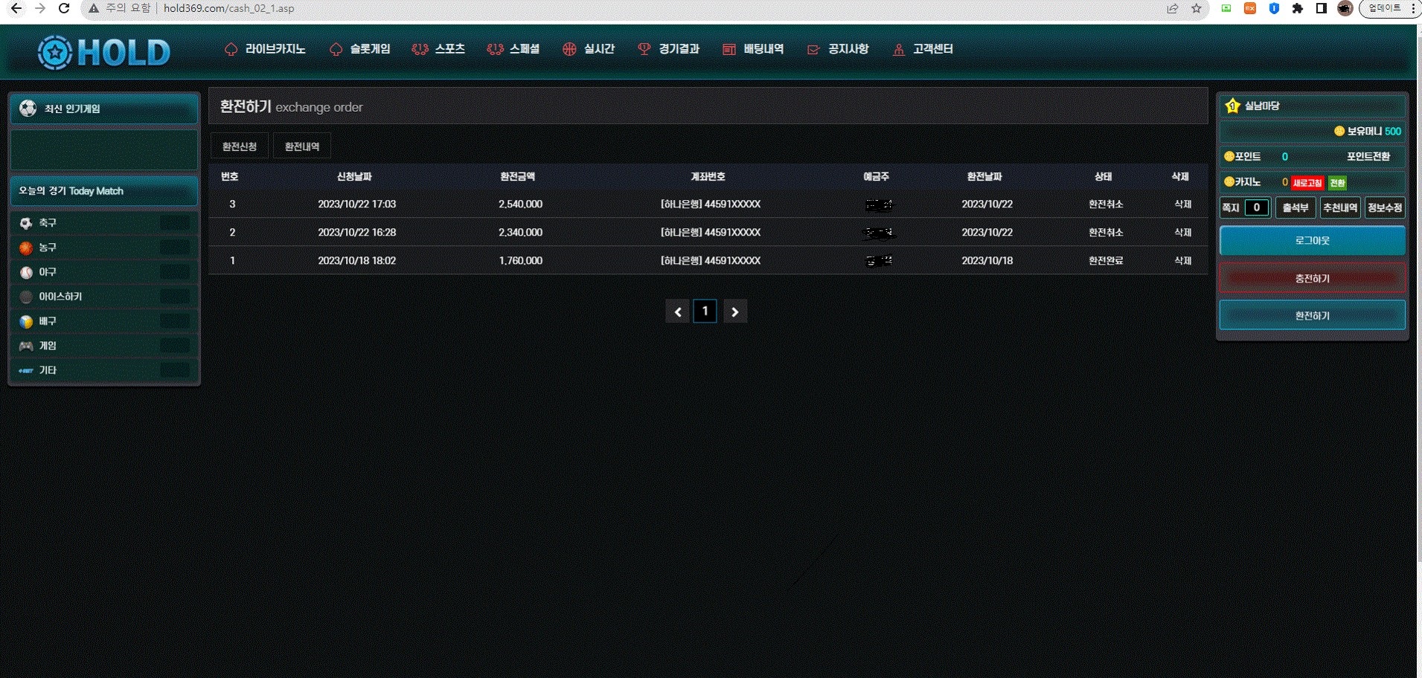Click the red 충전하기 button
This screenshot has width=1422, height=678.
(x=1312, y=279)
